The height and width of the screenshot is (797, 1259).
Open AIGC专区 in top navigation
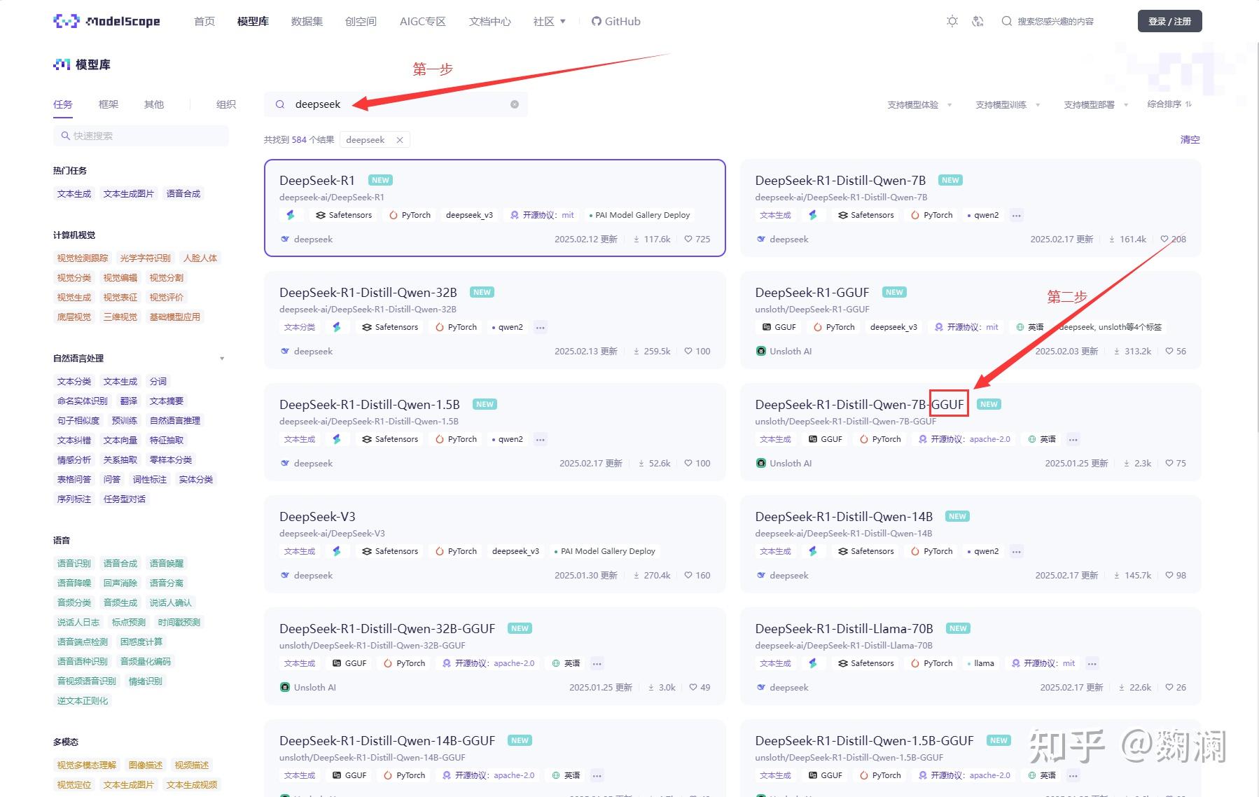(423, 21)
